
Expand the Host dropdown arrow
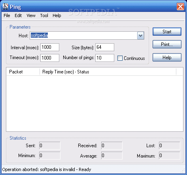tap(140, 36)
